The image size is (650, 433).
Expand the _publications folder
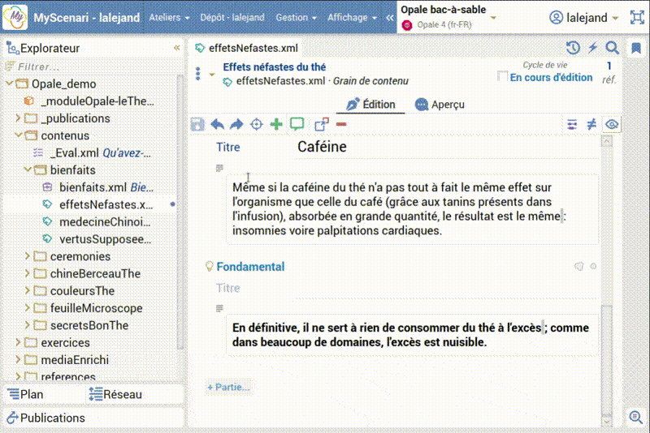(x=19, y=118)
